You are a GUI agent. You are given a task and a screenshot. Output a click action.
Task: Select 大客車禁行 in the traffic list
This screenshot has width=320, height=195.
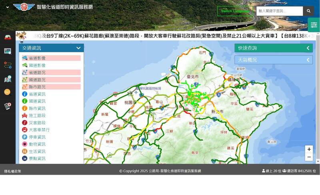39,130
